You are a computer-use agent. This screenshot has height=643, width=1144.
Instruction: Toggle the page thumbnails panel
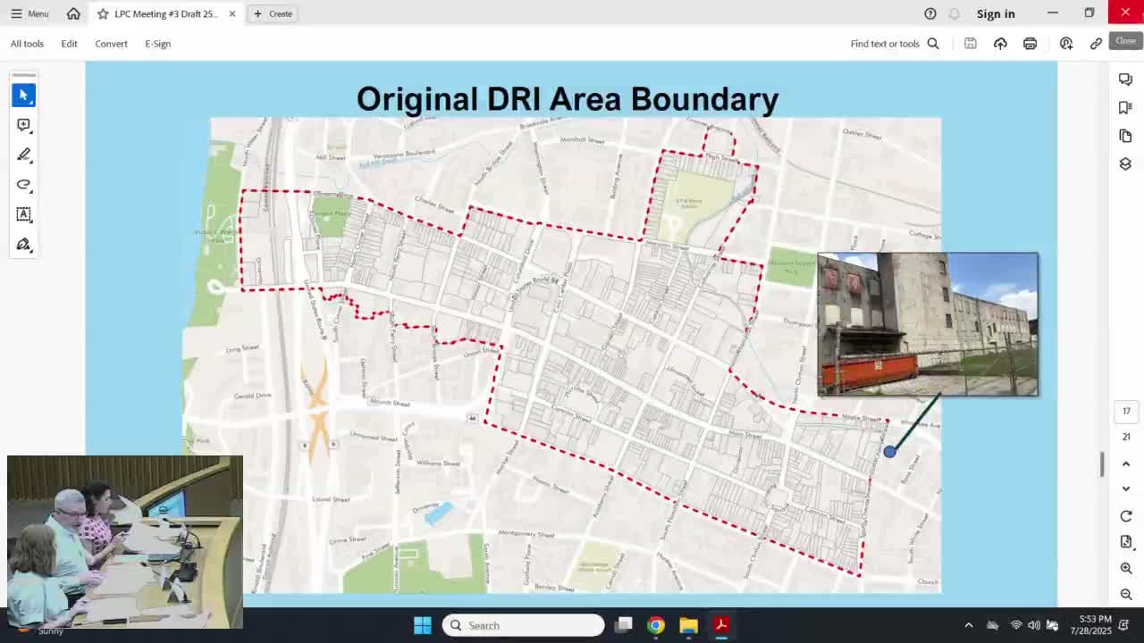[x=1125, y=135]
